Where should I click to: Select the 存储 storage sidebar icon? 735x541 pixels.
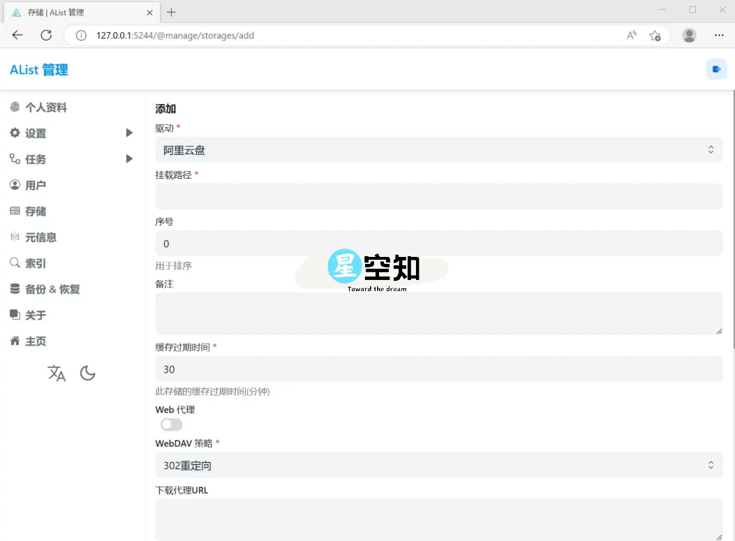click(15, 211)
